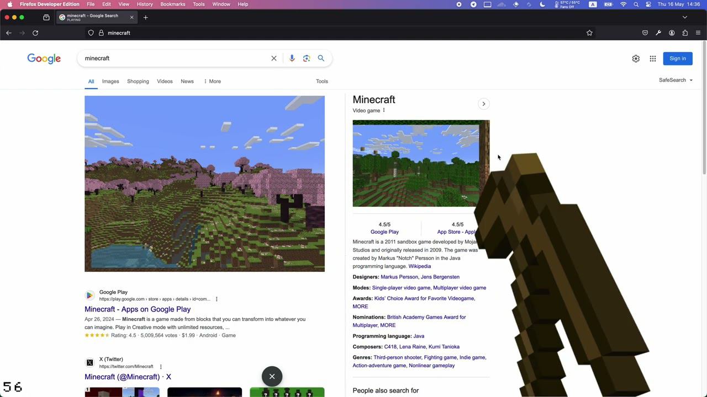Click the C418 composer link
Image resolution: width=707 pixels, height=397 pixels.
coord(391,347)
